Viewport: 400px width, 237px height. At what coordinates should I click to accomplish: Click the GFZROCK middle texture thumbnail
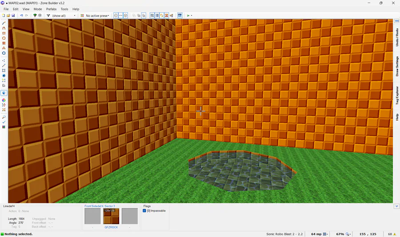coord(111,216)
